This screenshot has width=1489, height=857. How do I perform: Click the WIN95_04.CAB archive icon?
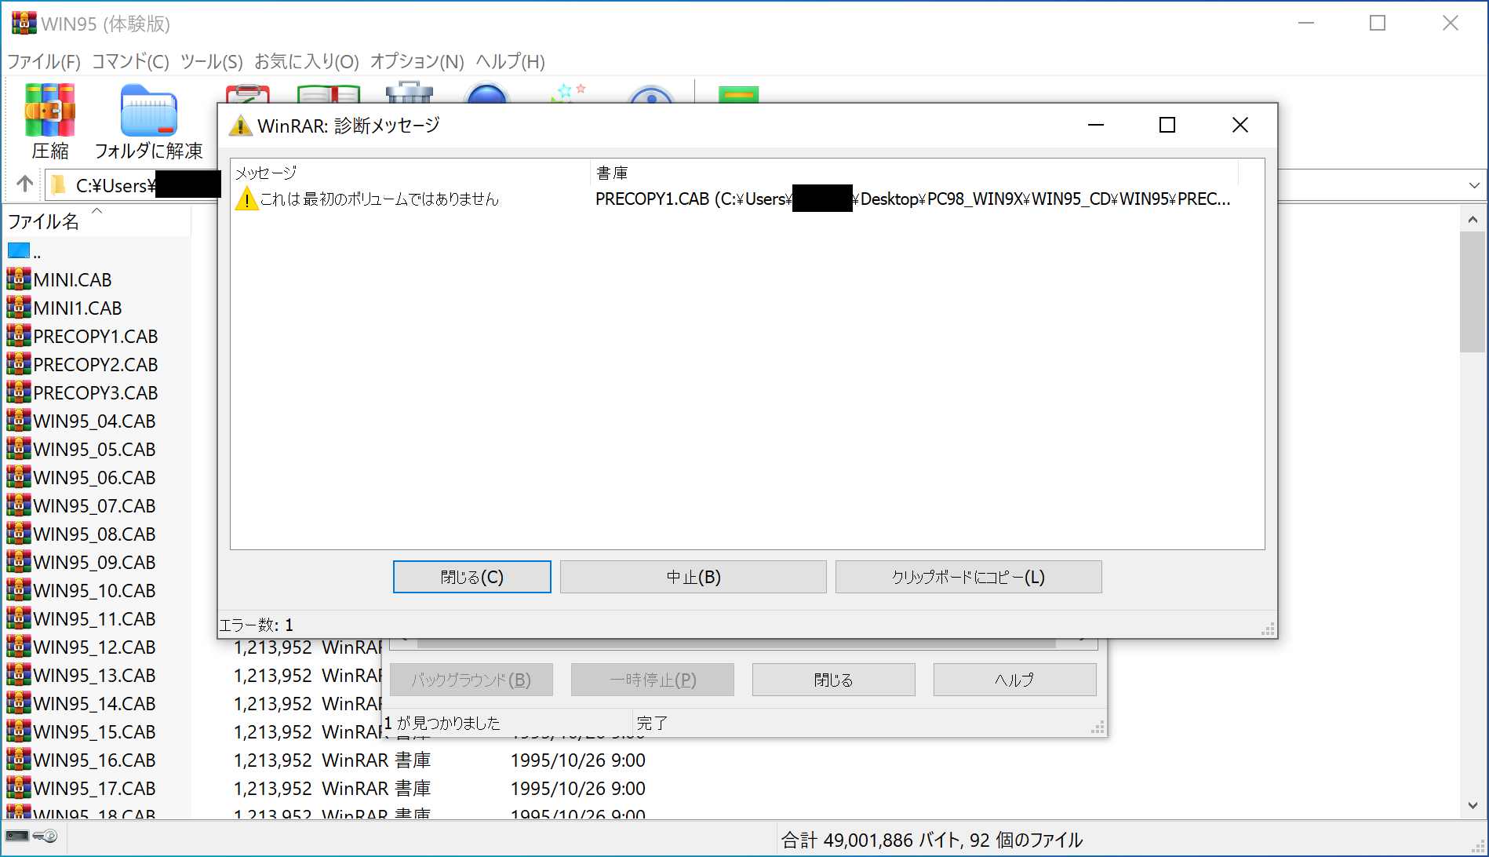point(19,421)
